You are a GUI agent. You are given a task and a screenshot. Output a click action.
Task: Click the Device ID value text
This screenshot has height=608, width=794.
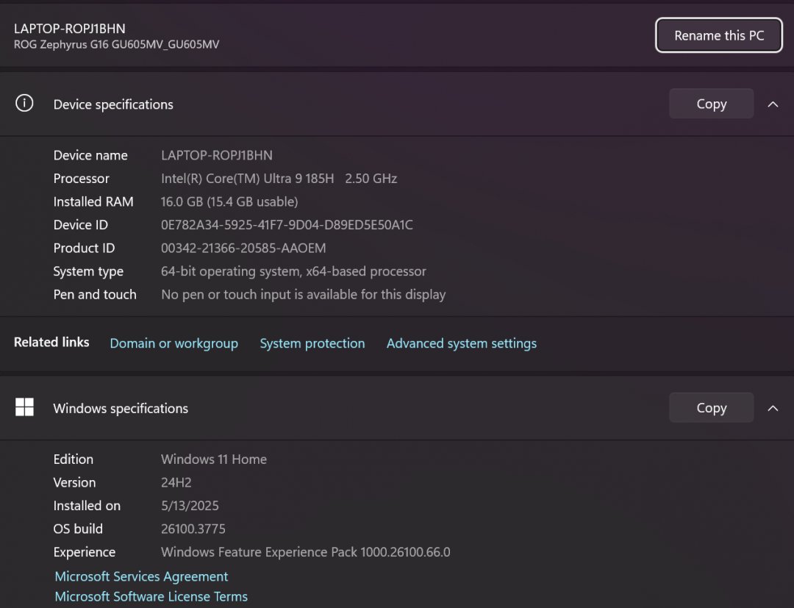pos(287,225)
